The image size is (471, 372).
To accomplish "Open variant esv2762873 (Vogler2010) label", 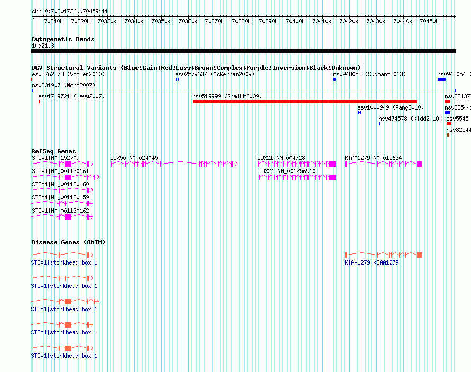I will point(68,74).
